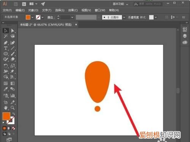Click the vertical scrollbar thumb of canvas
This screenshot has height=142, width=190.
178,91
